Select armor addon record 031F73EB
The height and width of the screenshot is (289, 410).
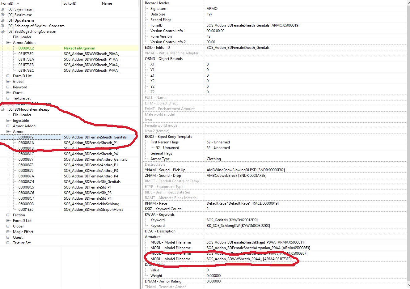click(69, 65)
